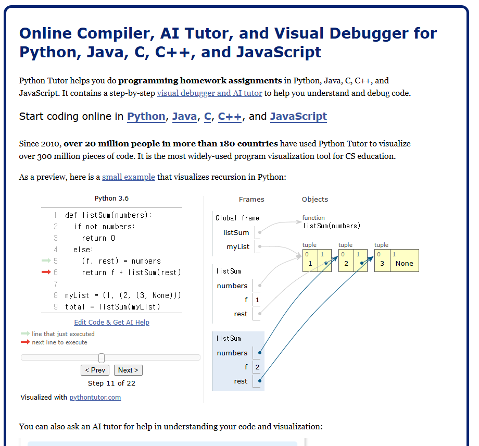Click code line 4 'else:'
The image size is (479, 446).
point(83,250)
